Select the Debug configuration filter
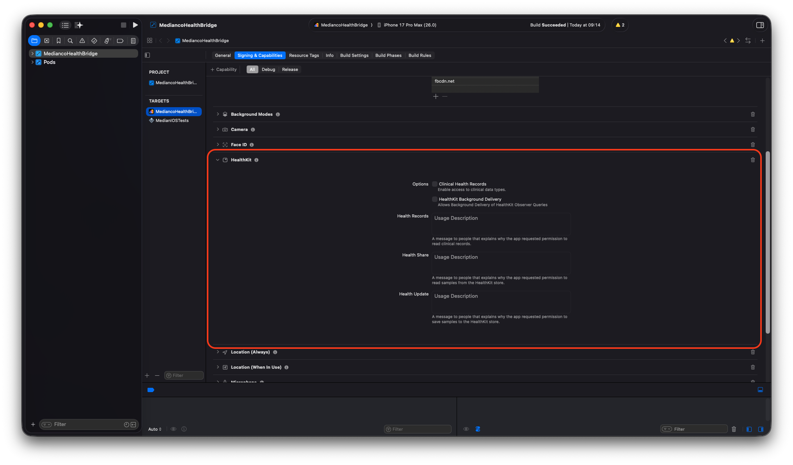Viewport: 793px width, 465px height. pyautogui.click(x=268, y=69)
